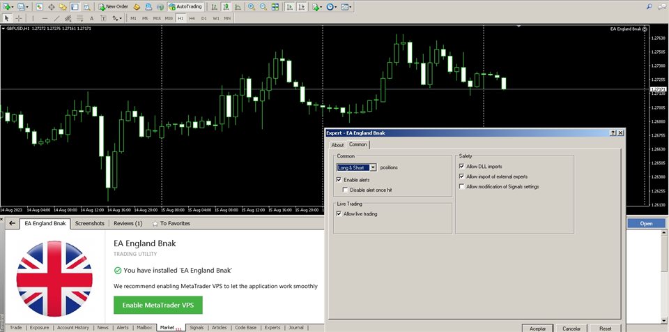This screenshot has width=669, height=332.
Task: Toggle Disable alert once hit checkbox
Action: [345, 190]
